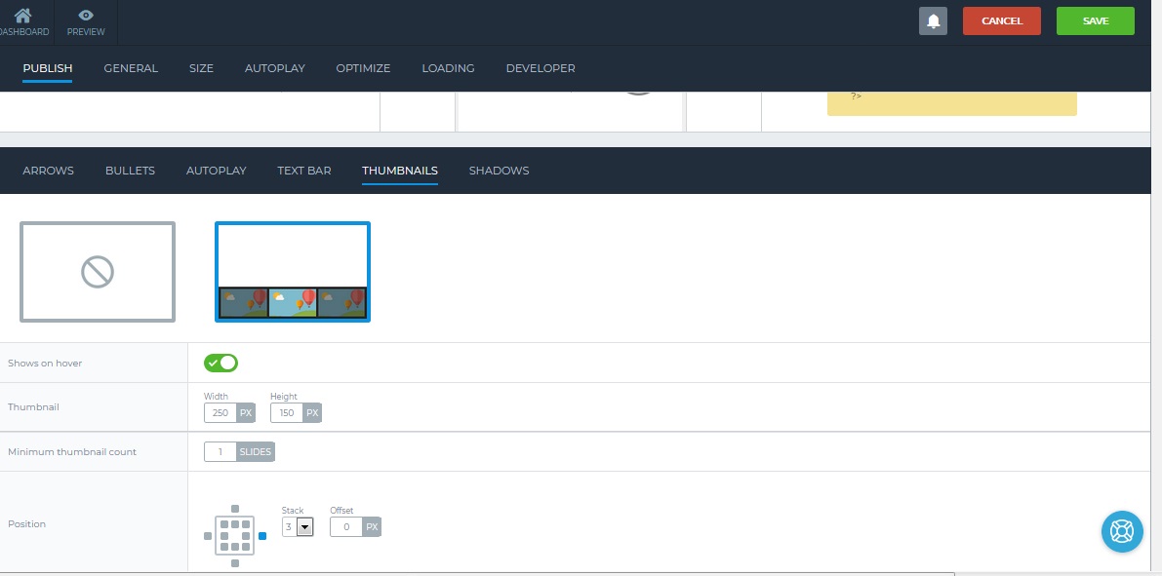Open the Autoplay tab beside Size
The width and height of the screenshot is (1162, 576).
[275, 68]
